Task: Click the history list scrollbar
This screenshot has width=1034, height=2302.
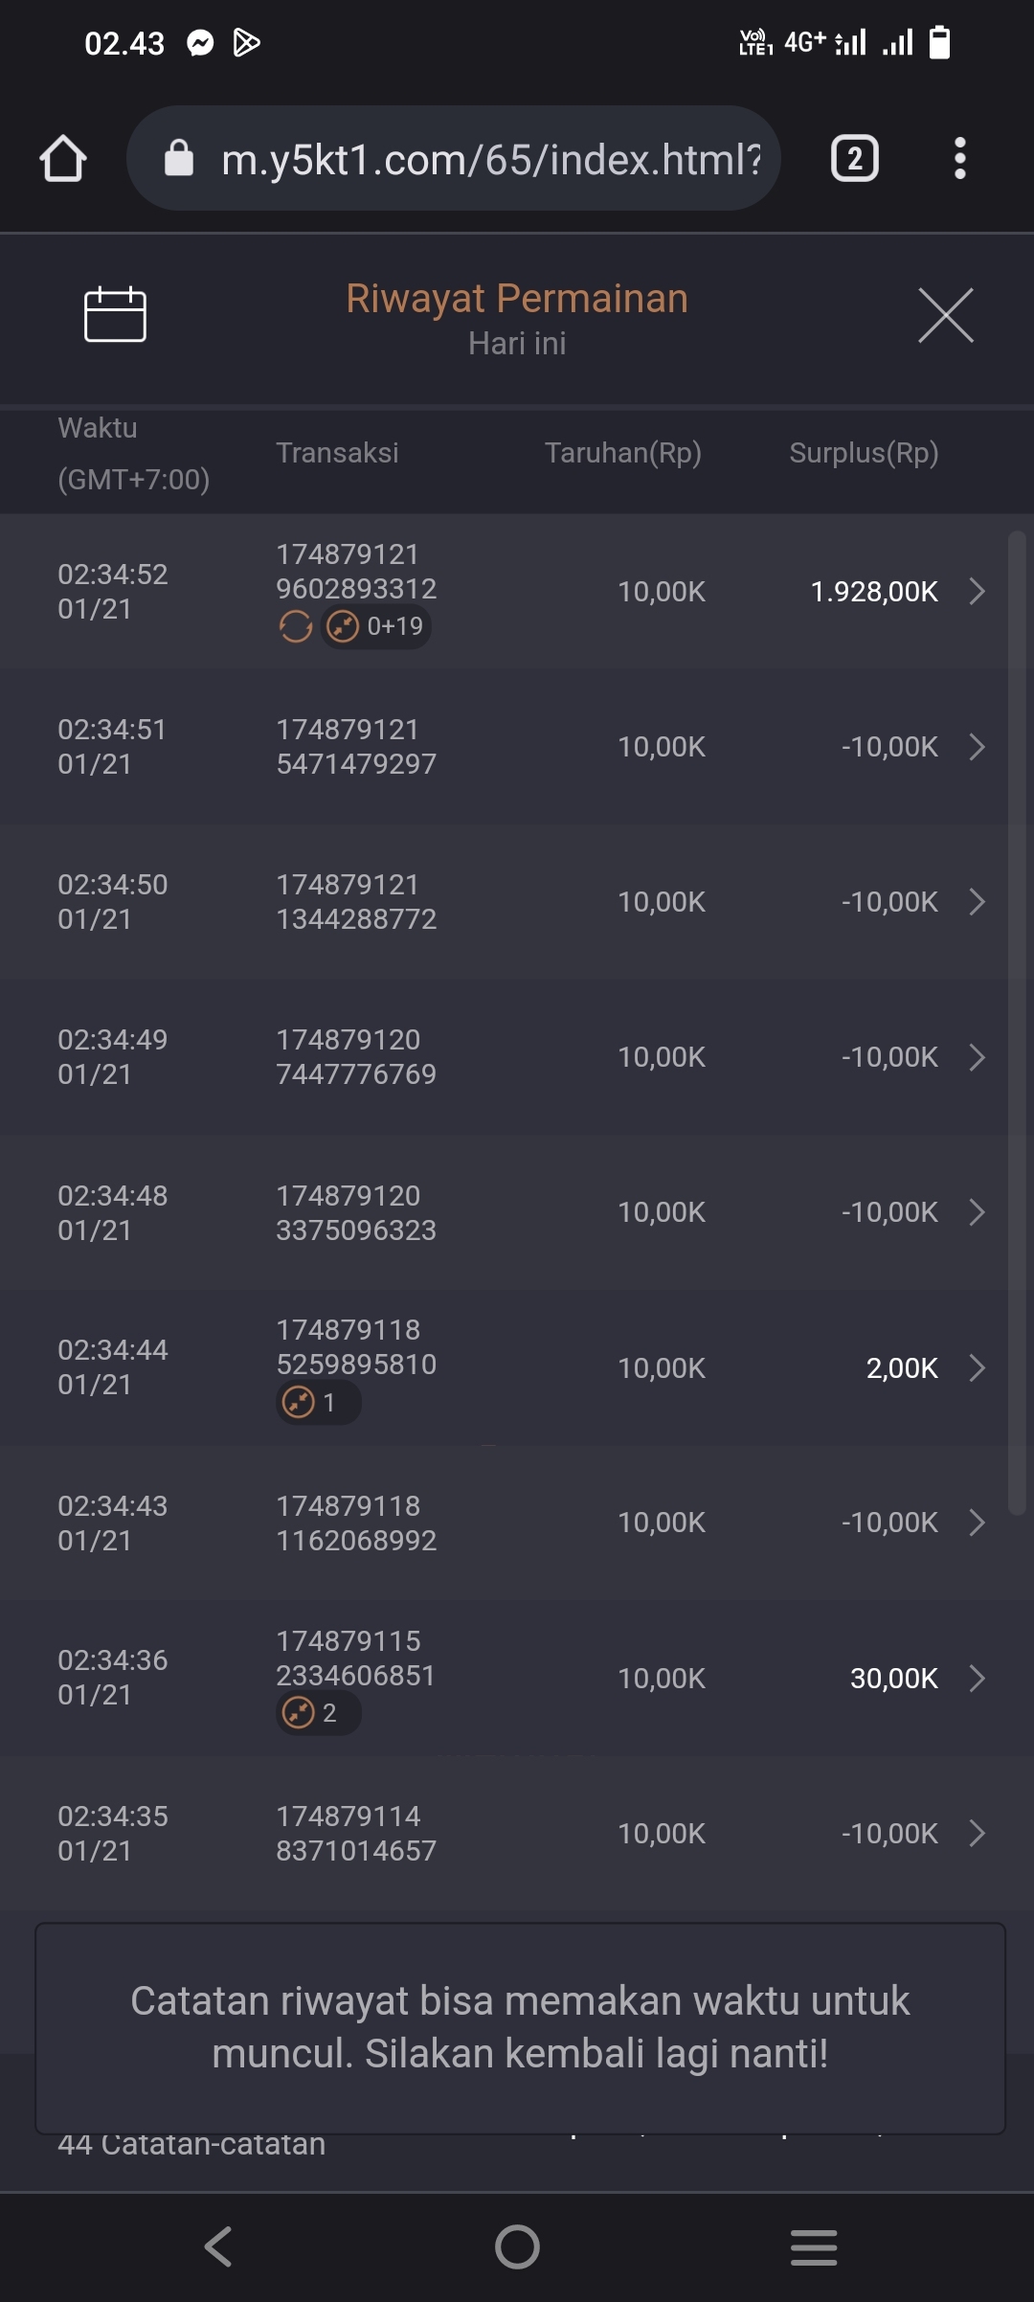Action: click(x=1017, y=1021)
